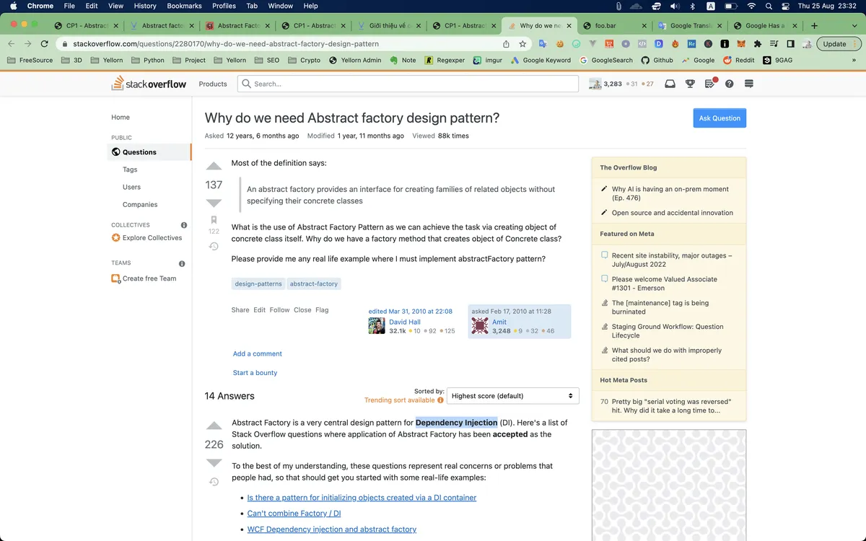Open the cookie extension icon
The image size is (866, 541).
click(559, 44)
